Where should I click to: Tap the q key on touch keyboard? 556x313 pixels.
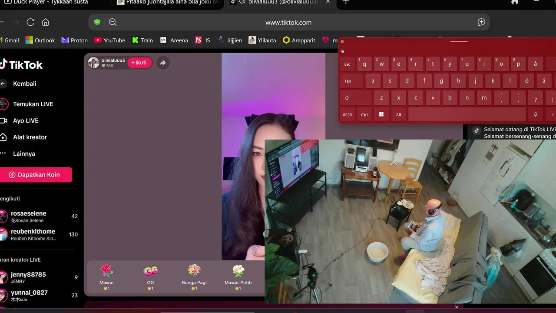click(364, 64)
